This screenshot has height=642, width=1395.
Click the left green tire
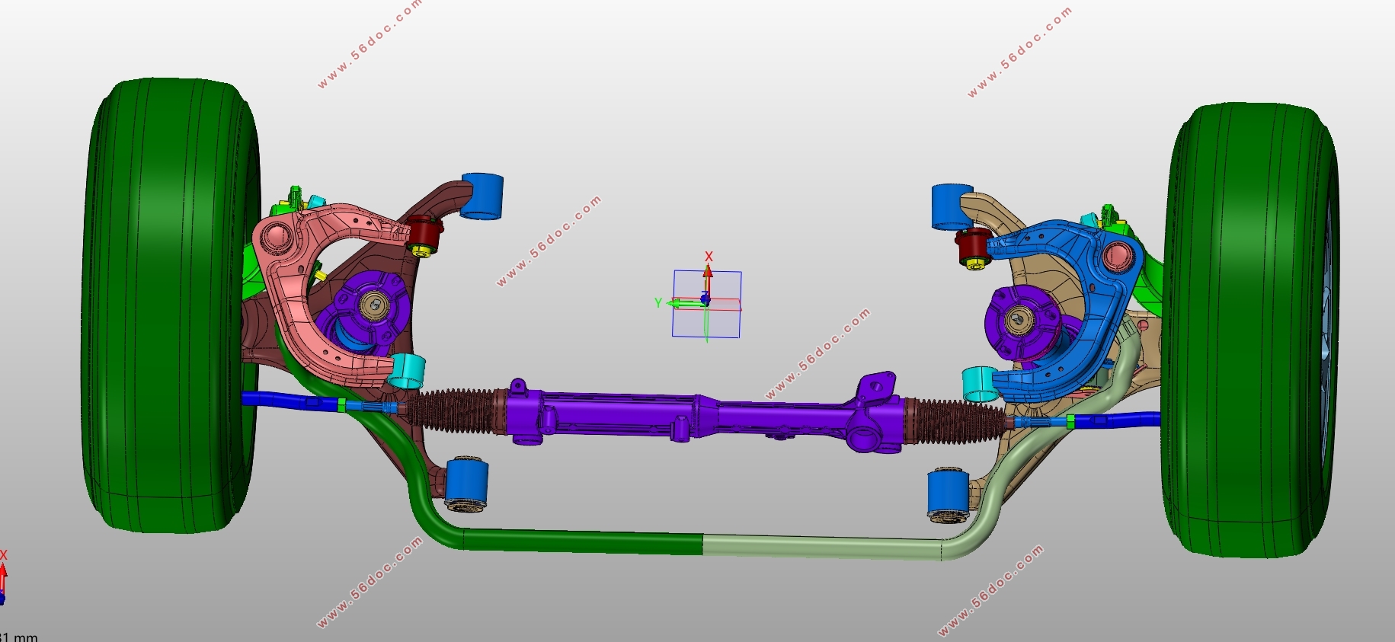[171, 305]
